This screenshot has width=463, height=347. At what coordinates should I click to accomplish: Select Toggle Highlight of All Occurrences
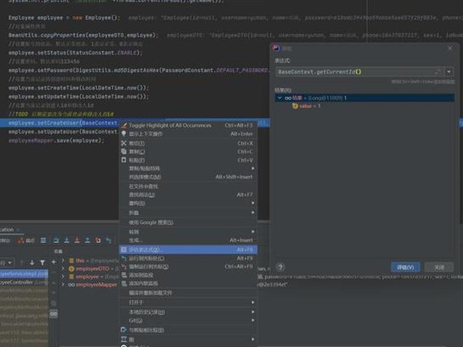pos(188,125)
